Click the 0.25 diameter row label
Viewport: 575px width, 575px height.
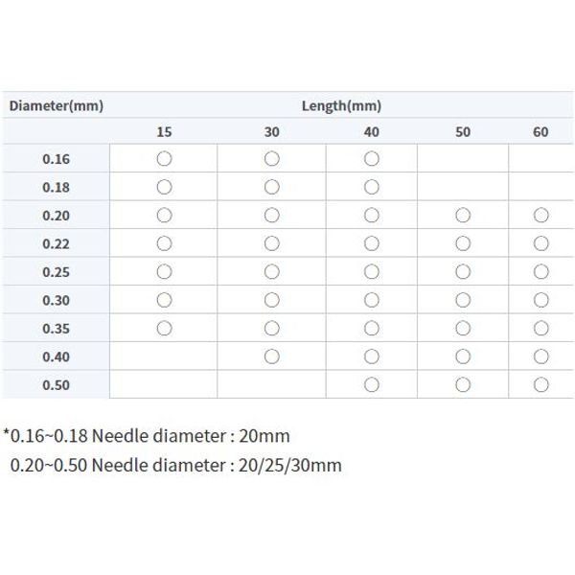pos(57,272)
